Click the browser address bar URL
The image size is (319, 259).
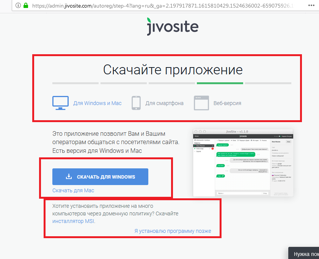163,6
